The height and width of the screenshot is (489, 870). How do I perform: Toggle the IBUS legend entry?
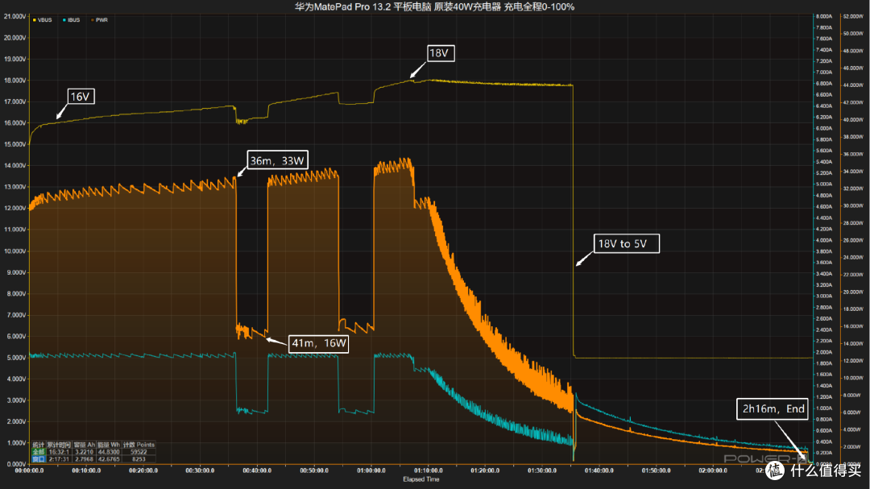click(72, 20)
